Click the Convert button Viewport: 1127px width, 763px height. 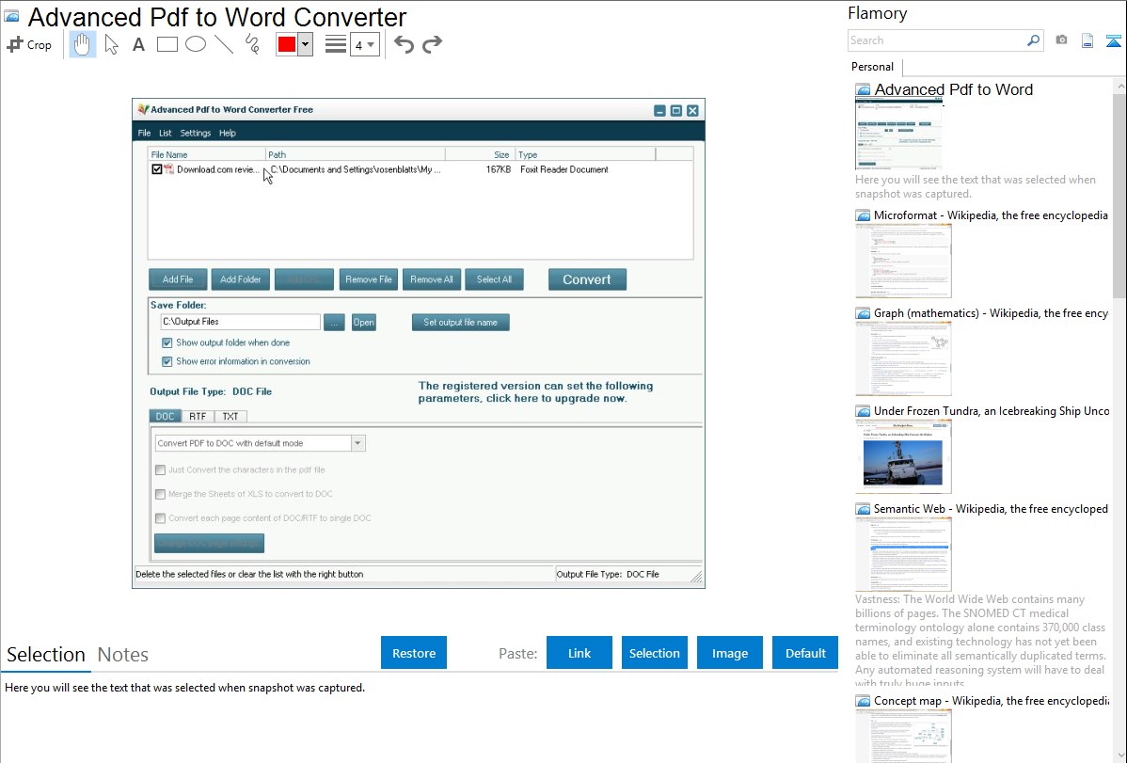[x=586, y=279]
